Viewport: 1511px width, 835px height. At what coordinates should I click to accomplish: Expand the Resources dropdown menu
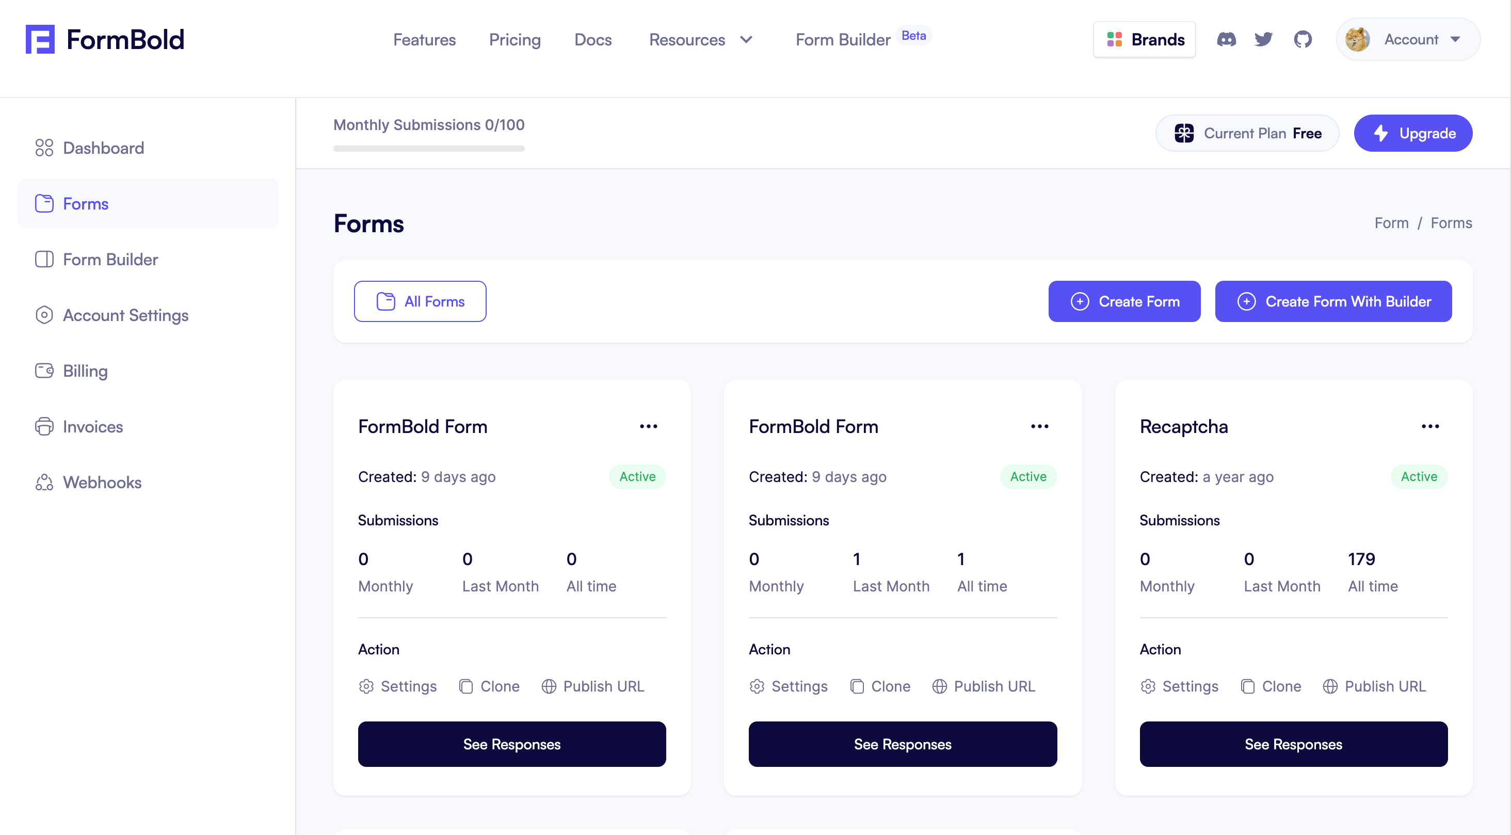pyautogui.click(x=701, y=39)
